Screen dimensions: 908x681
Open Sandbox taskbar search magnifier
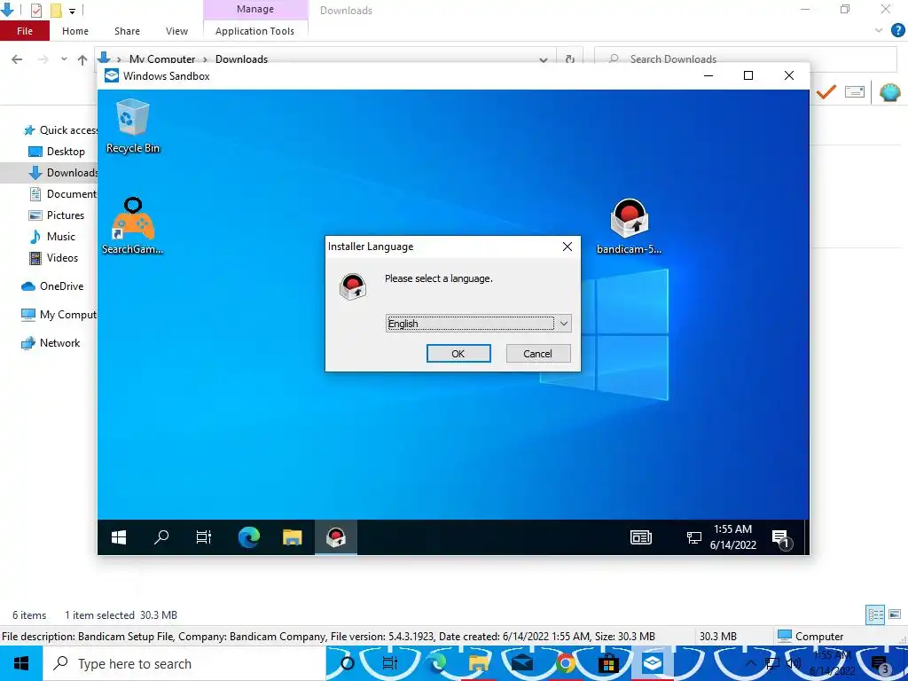pos(161,537)
